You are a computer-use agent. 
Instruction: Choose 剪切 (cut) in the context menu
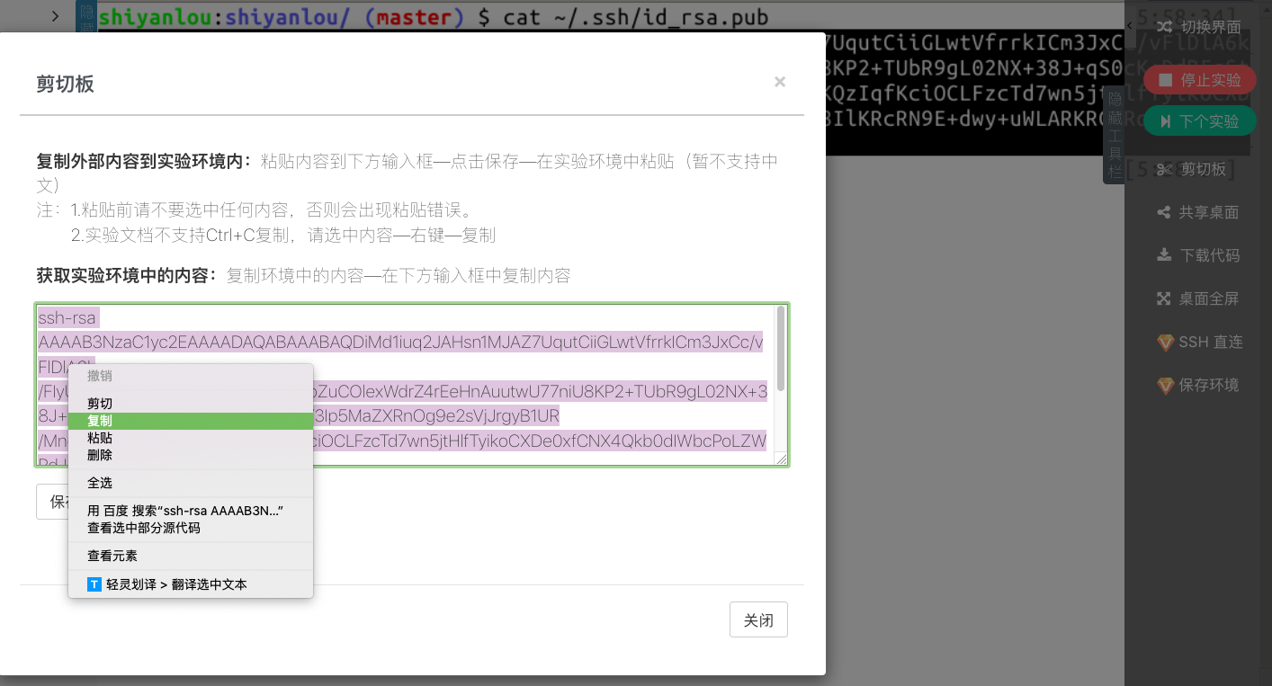coord(190,404)
